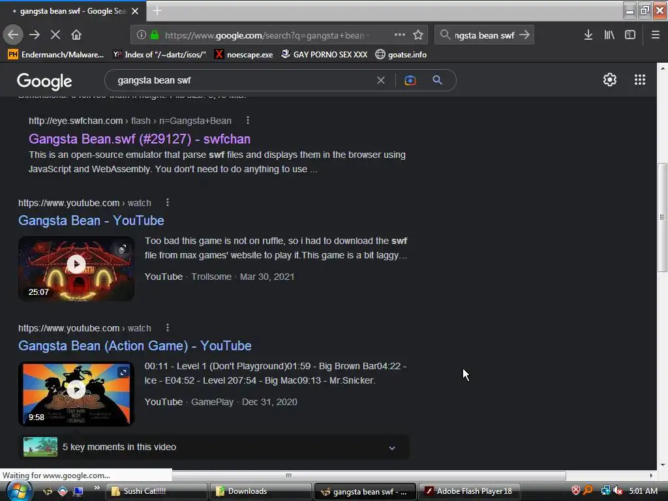Search by image using the camera icon
The height and width of the screenshot is (501, 668).
coord(410,80)
